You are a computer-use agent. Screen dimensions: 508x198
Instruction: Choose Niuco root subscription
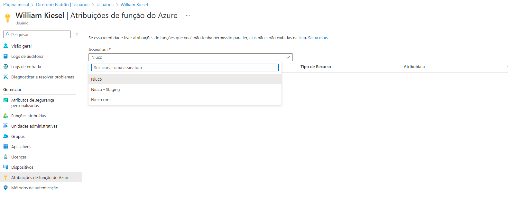(185, 100)
